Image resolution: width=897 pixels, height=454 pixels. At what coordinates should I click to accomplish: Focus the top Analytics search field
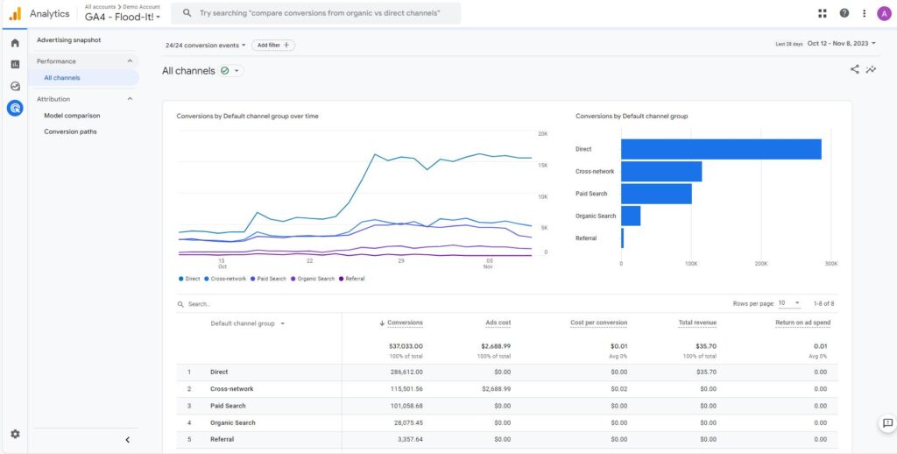(315, 12)
